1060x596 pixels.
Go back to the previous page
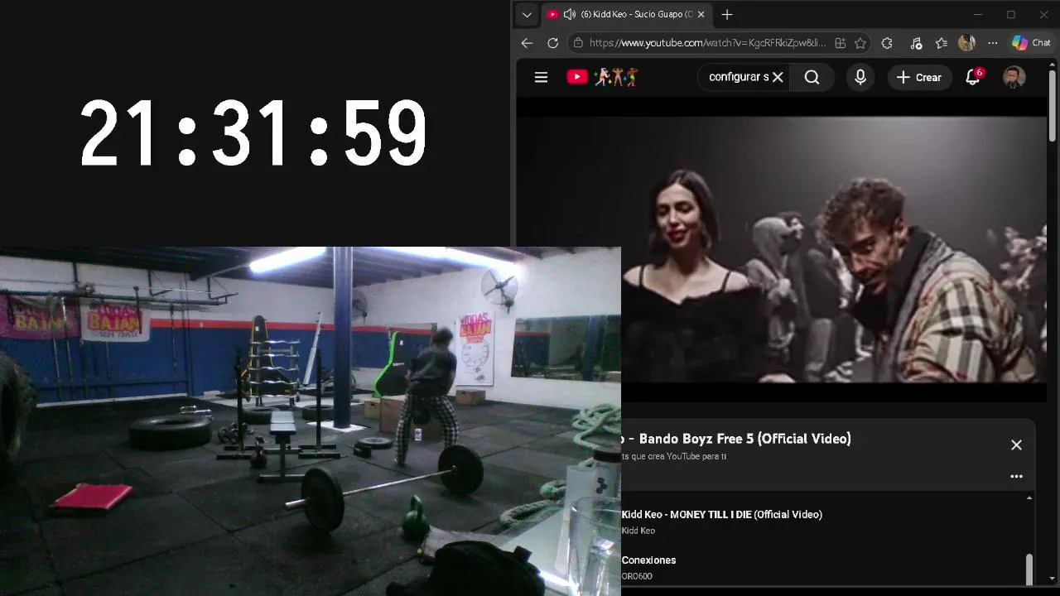527,43
